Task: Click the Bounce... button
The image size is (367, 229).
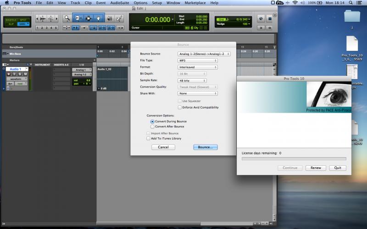Action: tap(205, 147)
